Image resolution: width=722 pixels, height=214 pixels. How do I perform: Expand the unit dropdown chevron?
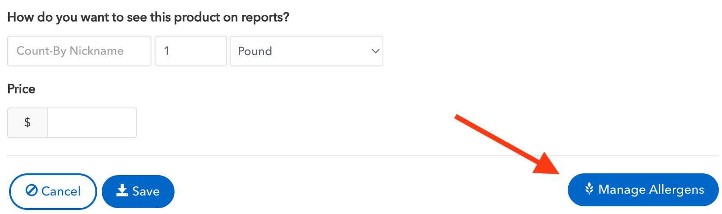point(375,51)
